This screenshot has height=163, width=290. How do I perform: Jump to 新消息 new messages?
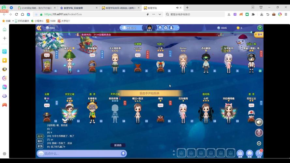pyautogui.click(x=118, y=145)
